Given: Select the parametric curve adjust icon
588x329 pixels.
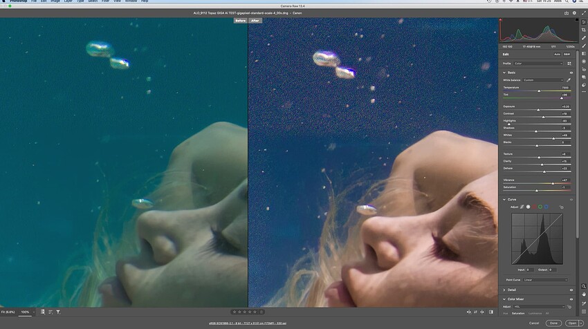Looking at the screenshot, I should point(523,207).
